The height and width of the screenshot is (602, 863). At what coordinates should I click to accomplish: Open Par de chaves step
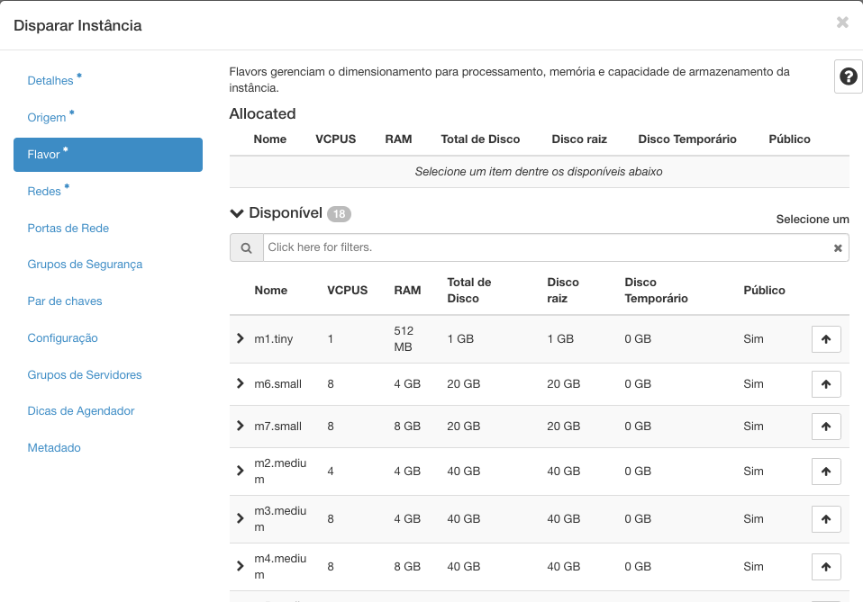(x=65, y=301)
